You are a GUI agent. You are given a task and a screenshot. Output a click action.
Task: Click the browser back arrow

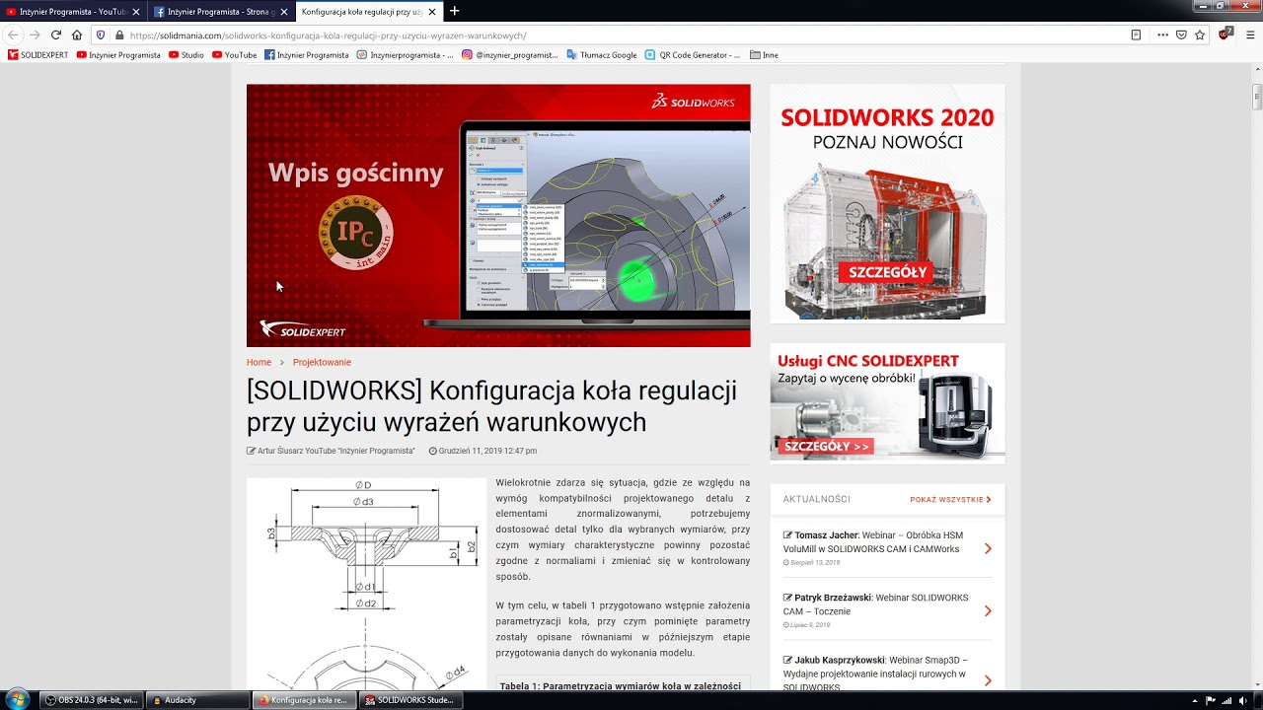tap(13, 35)
